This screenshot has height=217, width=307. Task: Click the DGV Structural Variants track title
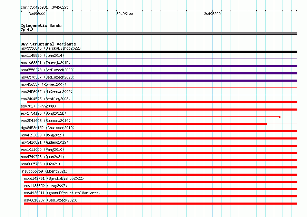tap(48, 44)
